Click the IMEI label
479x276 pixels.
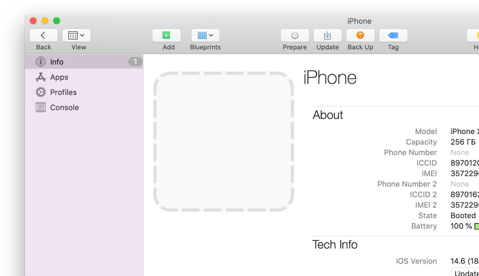[x=429, y=173]
